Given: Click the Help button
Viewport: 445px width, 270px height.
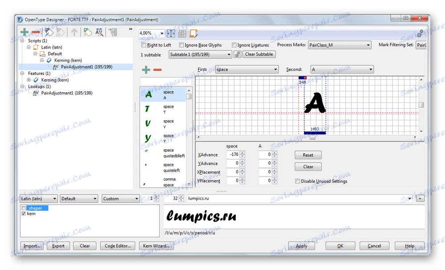Looking at the screenshot, I should click(409, 246).
